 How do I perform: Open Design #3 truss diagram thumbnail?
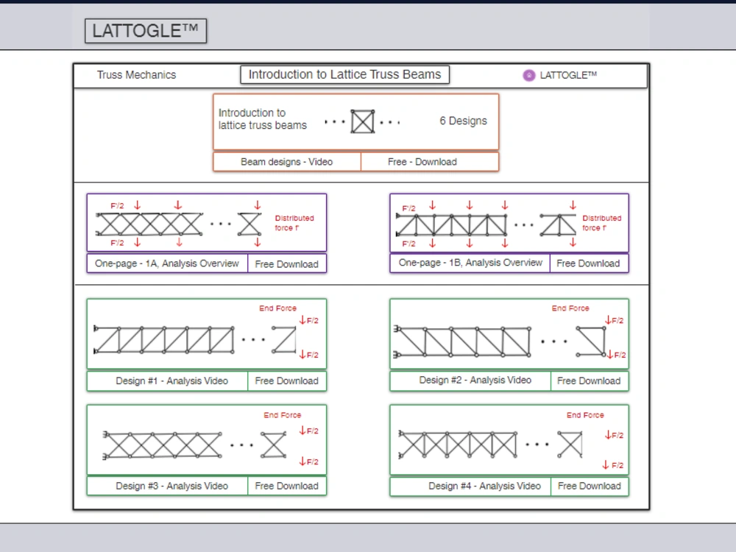(207, 440)
